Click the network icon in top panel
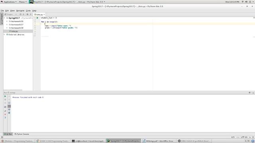 point(243,2)
